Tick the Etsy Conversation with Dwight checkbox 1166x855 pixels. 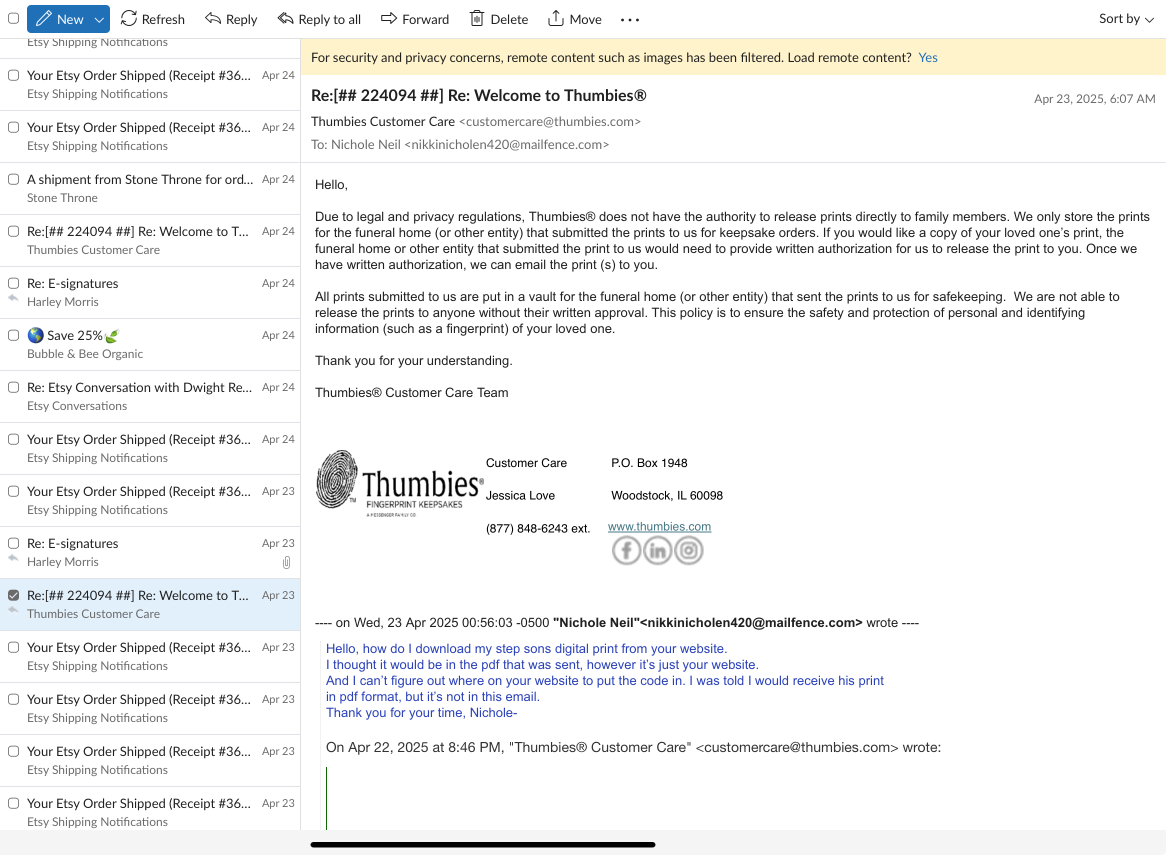pos(14,387)
